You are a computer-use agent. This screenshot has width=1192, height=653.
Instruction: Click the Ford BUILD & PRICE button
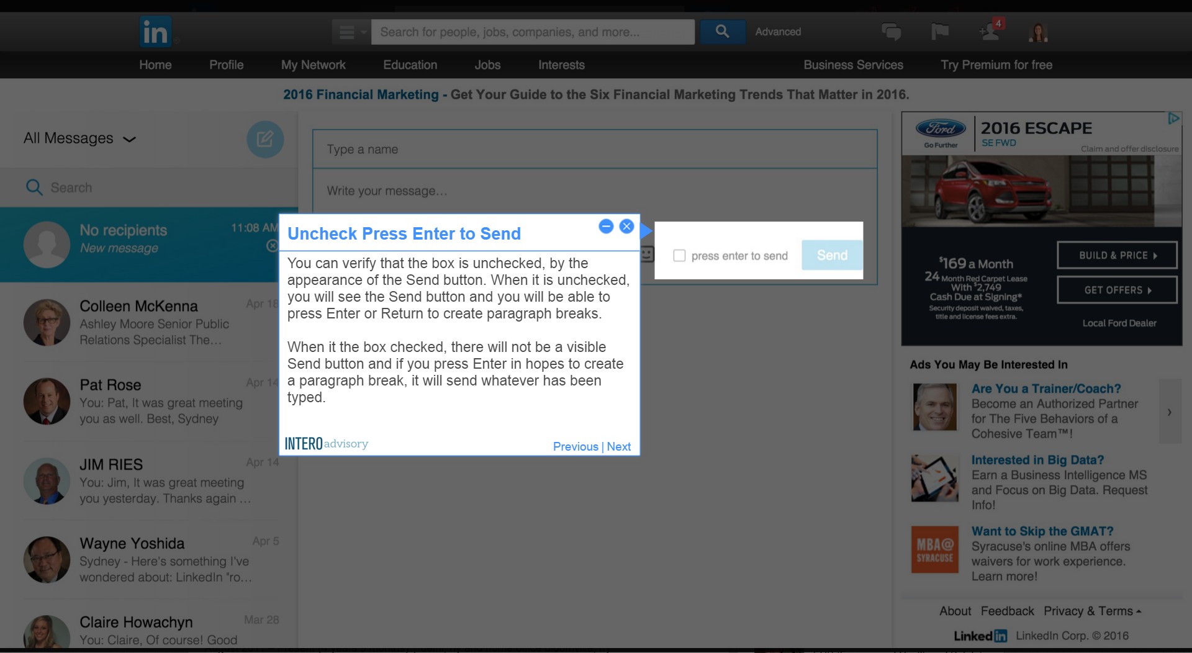[x=1117, y=255]
